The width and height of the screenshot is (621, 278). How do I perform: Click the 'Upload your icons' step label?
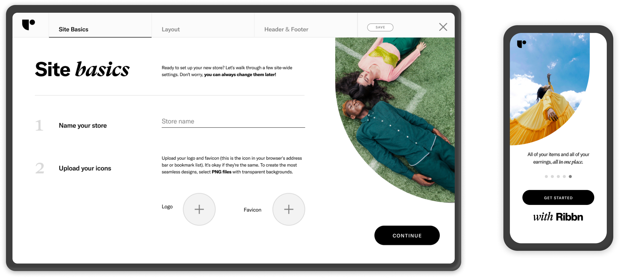(85, 168)
